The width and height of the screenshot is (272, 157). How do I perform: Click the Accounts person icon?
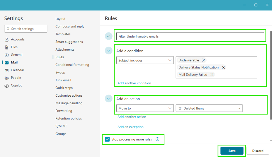pos(7,40)
